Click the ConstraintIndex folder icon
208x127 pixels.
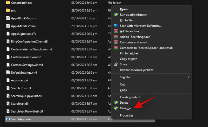pyautogui.click(x=8, y=3)
